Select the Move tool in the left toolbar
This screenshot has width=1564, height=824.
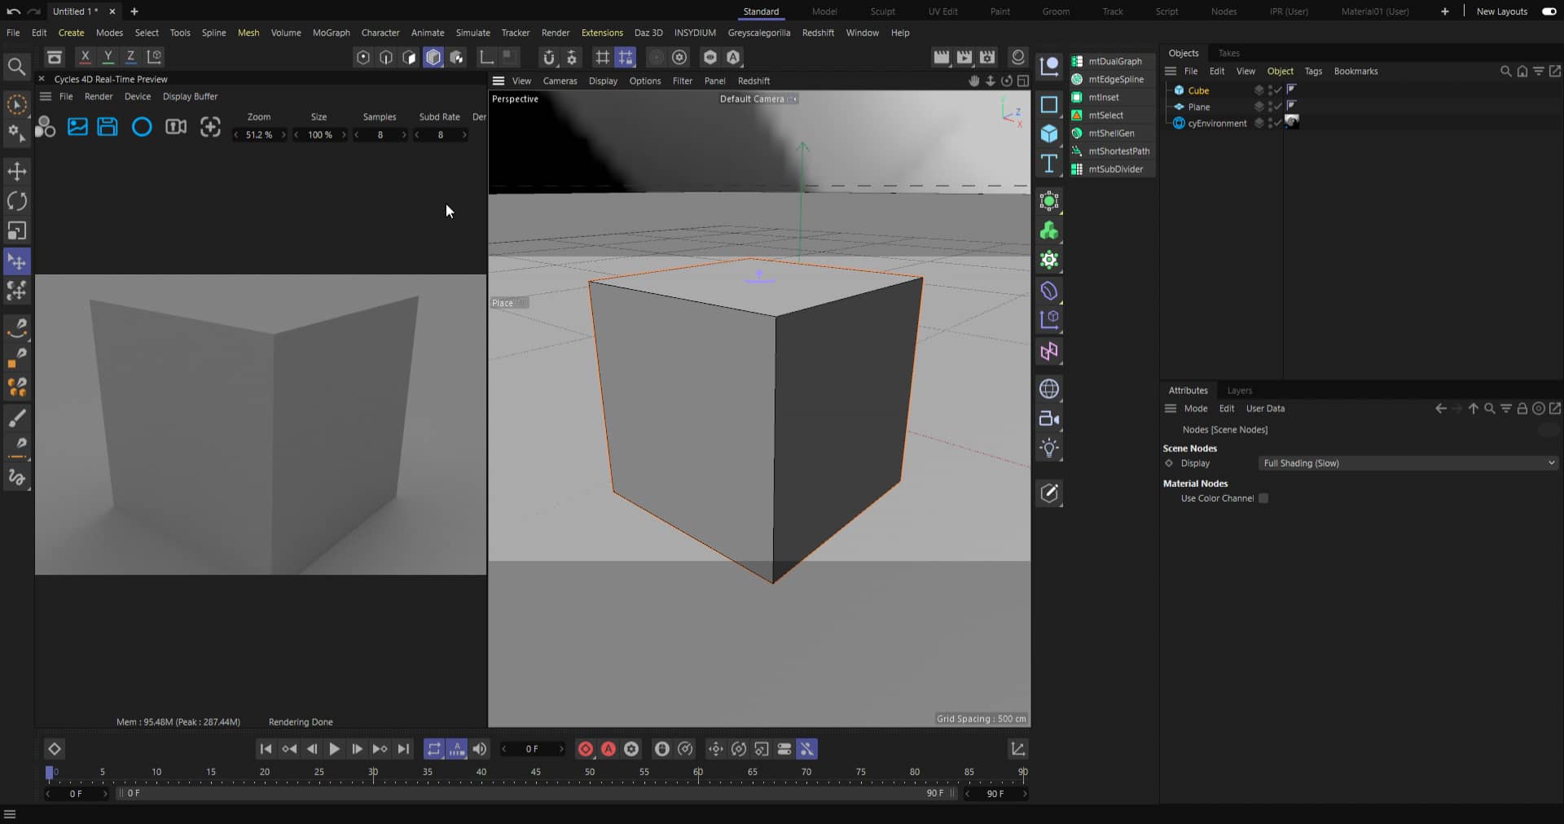tap(16, 171)
